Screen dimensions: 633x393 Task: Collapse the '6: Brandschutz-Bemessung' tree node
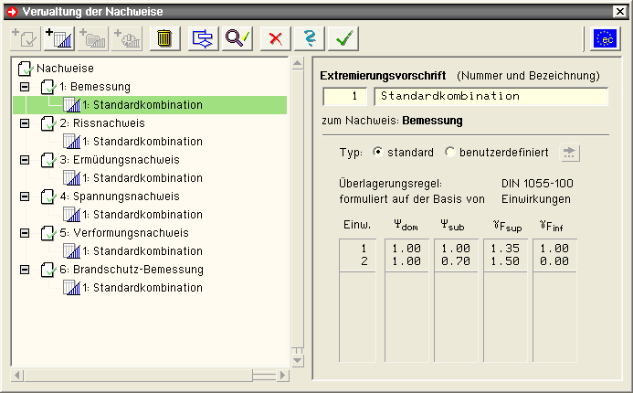(x=25, y=270)
